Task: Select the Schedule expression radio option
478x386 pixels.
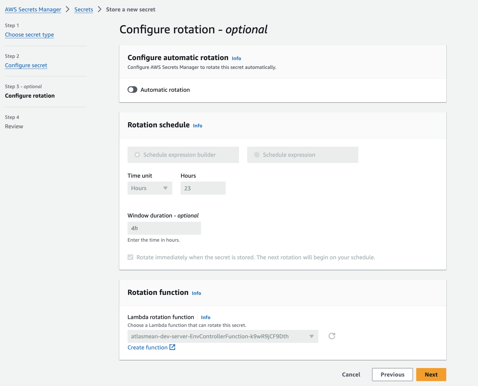Action: tap(257, 155)
